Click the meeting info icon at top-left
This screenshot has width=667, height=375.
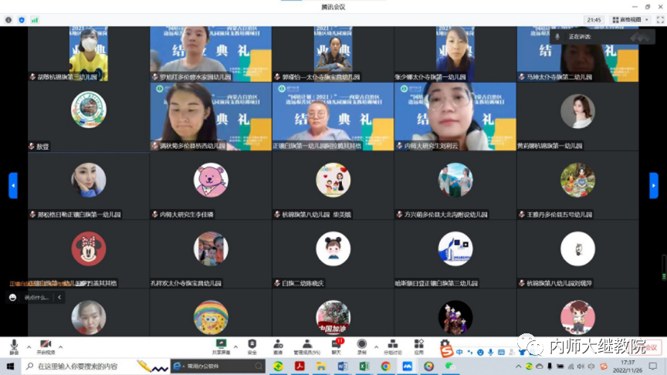(x=8, y=19)
